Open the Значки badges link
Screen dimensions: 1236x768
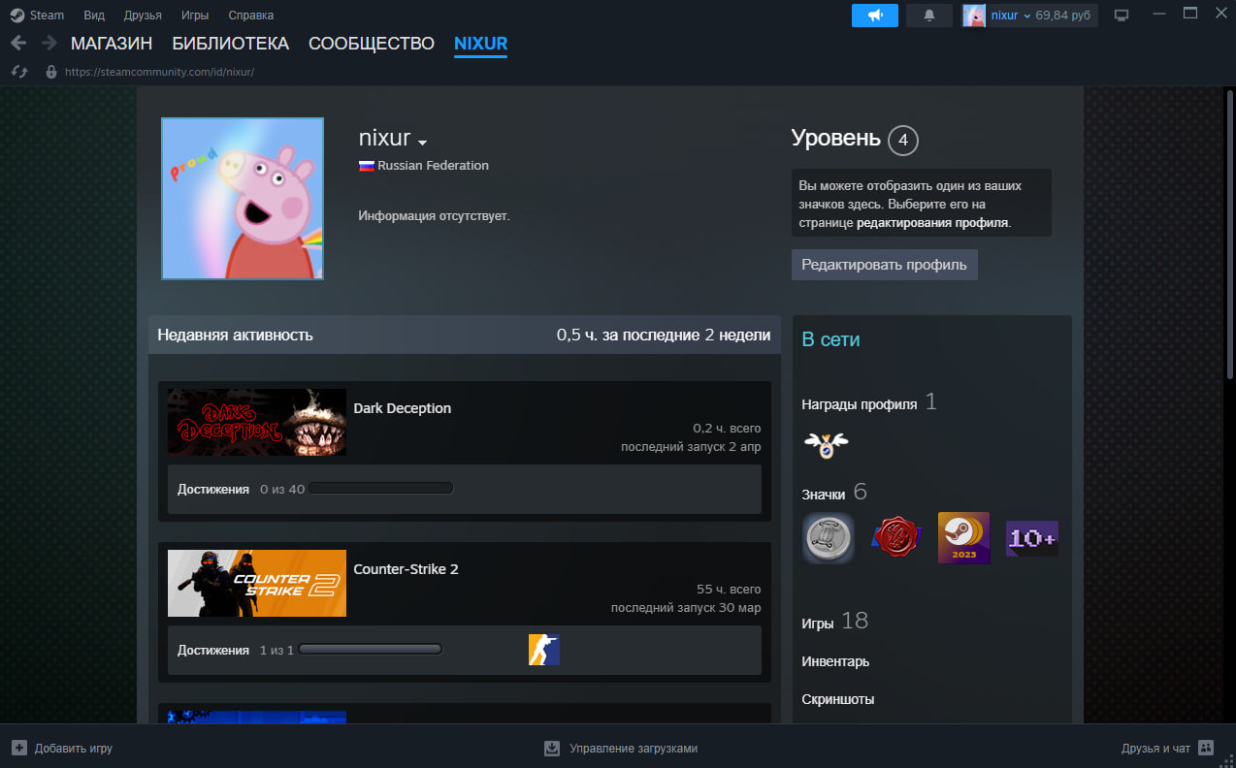point(824,495)
